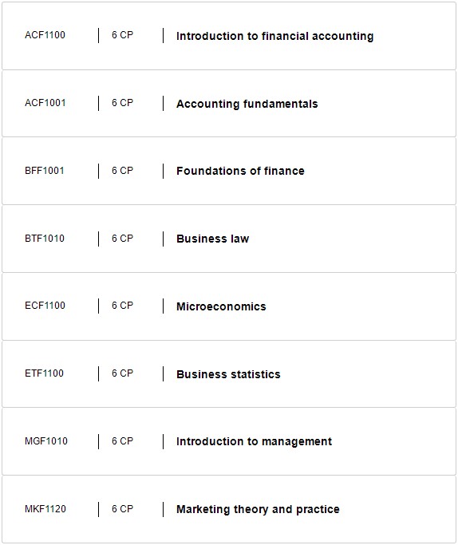458x545 pixels.
Task: Open the Business law unit
Action: click(213, 239)
